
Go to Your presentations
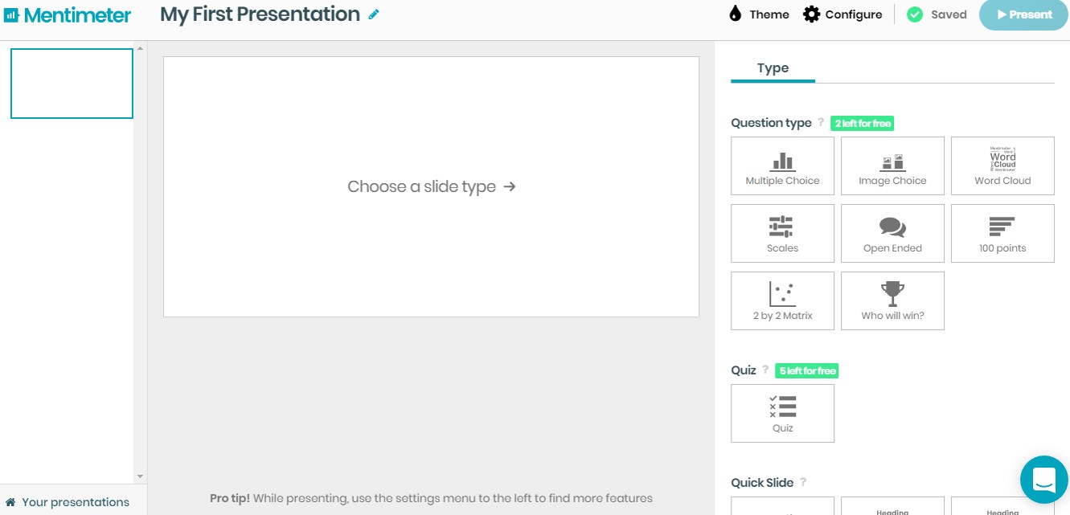(x=68, y=502)
